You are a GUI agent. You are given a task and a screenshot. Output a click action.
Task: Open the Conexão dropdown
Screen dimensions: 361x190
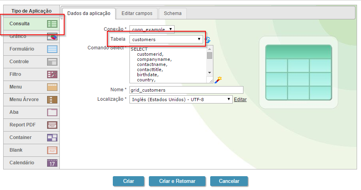click(x=152, y=29)
